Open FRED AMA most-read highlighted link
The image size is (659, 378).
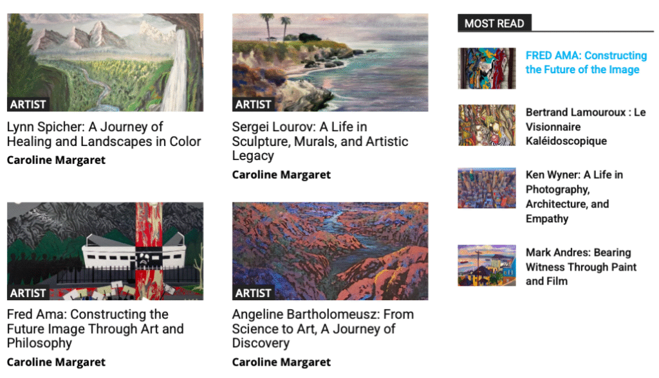(x=586, y=62)
